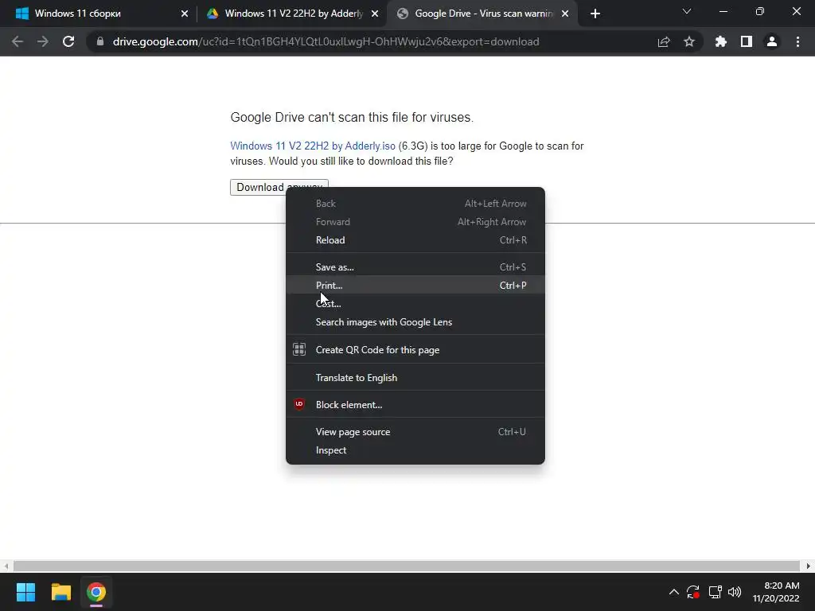Choose Reload in context menu

pyautogui.click(x=415, y=240)
